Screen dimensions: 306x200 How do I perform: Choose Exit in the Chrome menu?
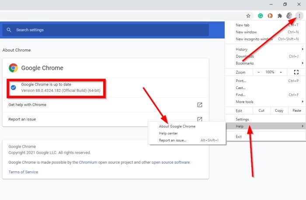[x=265, y=136]
